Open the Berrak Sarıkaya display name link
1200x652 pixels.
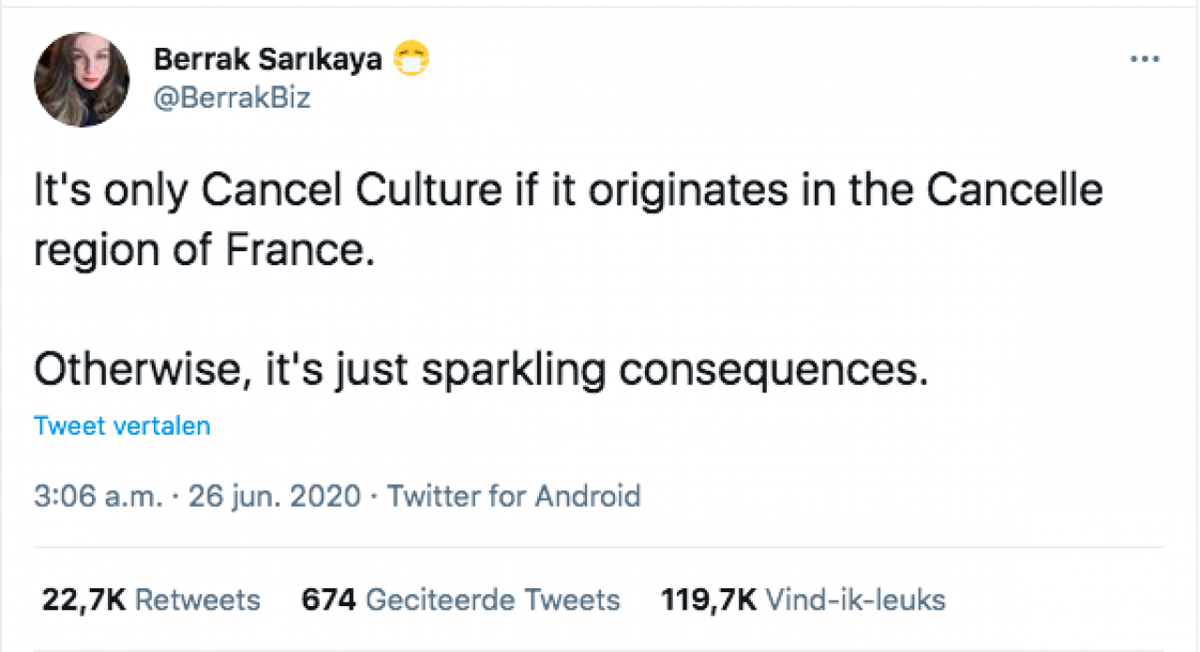pos(268,60)
